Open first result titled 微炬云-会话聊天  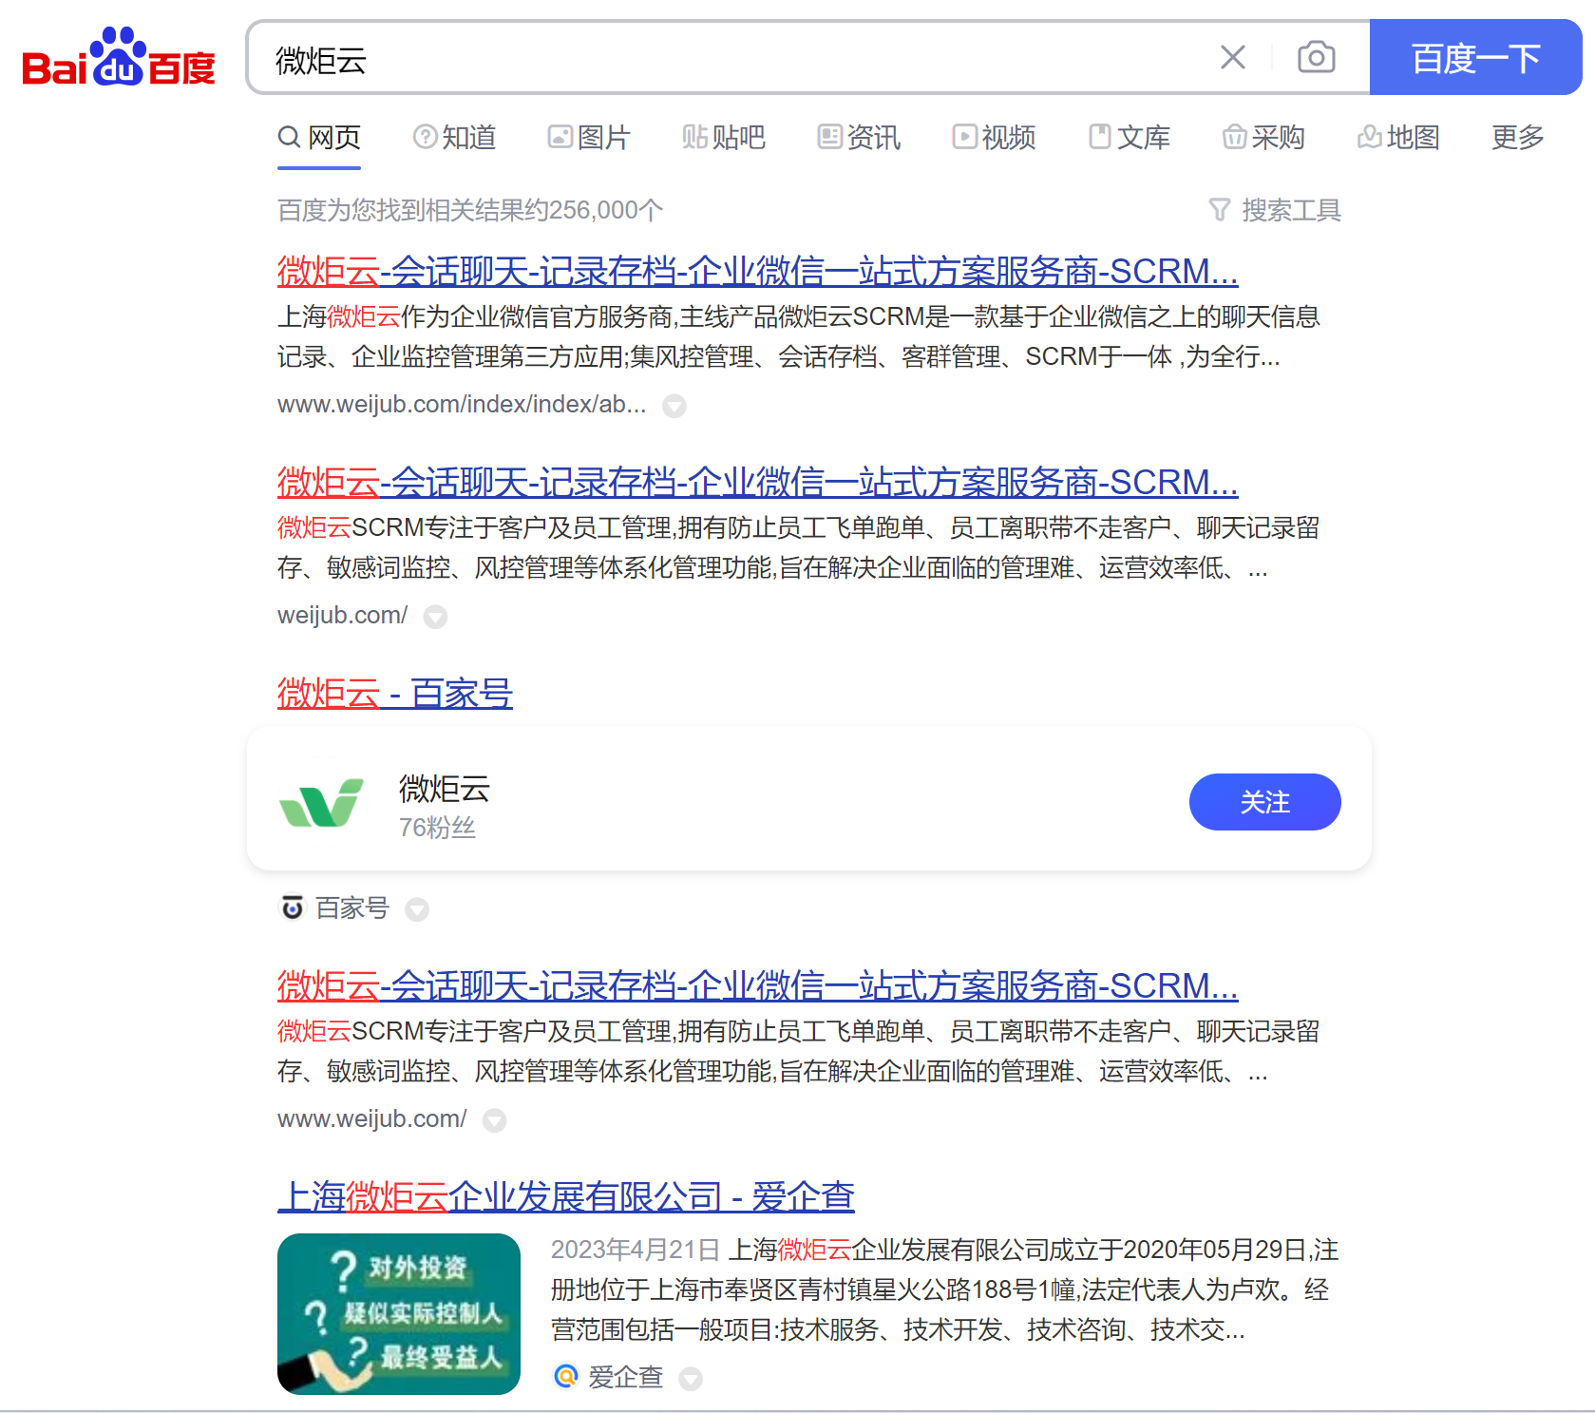tap(757, 272)
